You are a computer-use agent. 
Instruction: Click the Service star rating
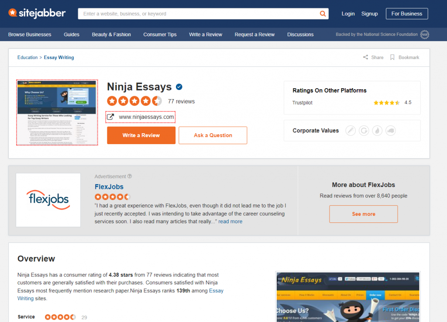[60, 317]
